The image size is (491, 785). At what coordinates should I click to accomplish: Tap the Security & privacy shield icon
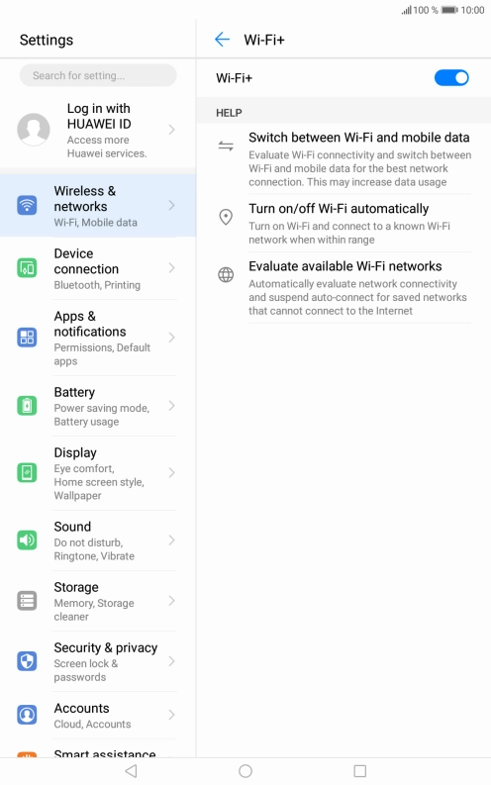pos(27,661)
